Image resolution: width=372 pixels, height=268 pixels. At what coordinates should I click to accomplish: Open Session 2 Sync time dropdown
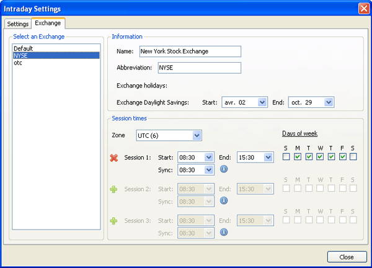coord(208,202)
